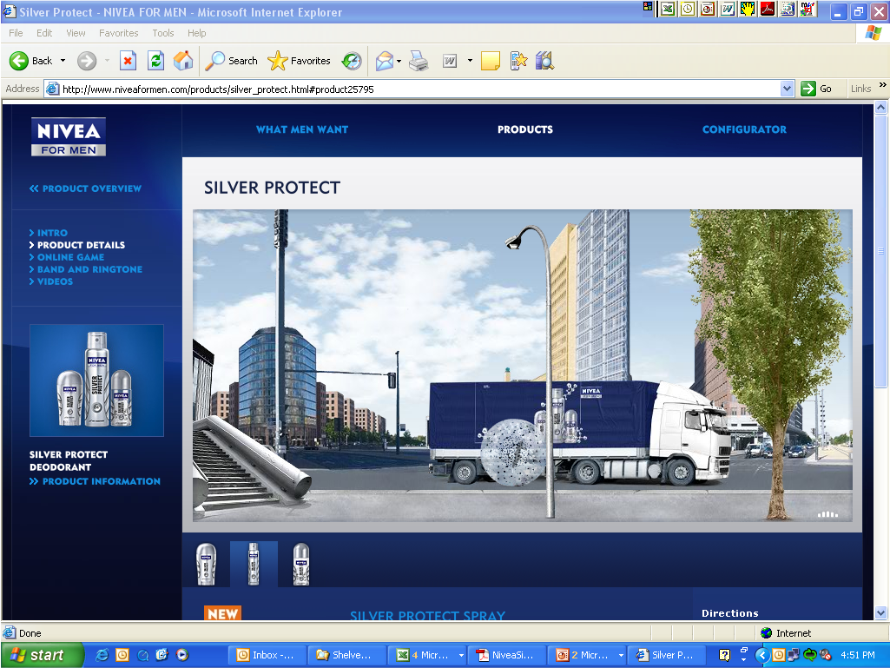890x668 pixels.
Task: Open the CONFIGURATOR tab
Action: coord(744,129)
